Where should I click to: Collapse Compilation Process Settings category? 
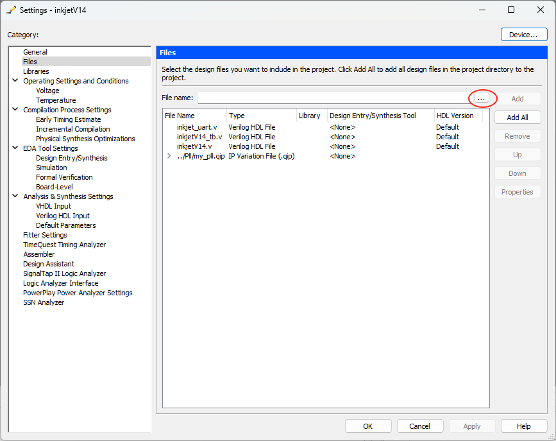tap(15, 109)
